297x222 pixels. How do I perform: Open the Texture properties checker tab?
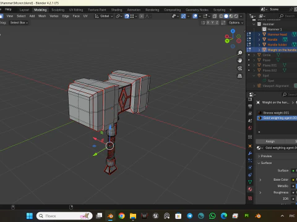250,198
